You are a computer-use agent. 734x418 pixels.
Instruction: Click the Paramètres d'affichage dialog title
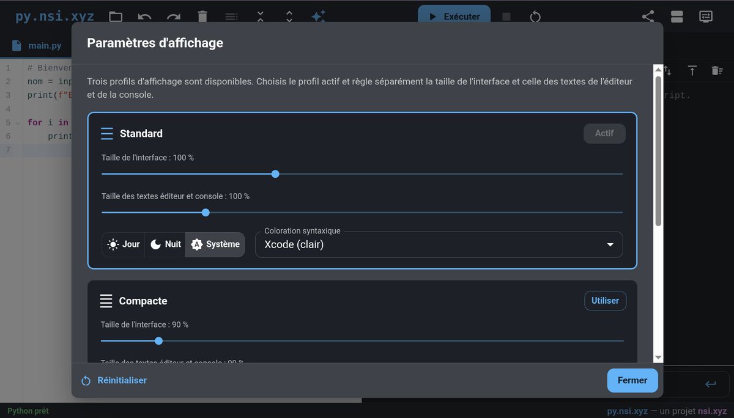155,43
